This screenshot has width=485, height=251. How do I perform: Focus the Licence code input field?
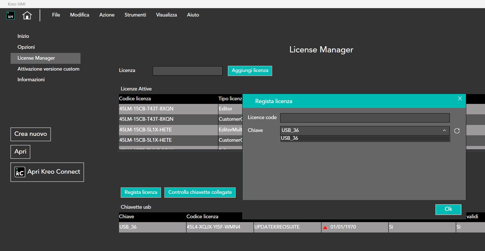click(x=365, y=118)
